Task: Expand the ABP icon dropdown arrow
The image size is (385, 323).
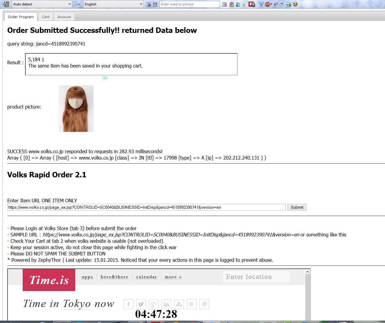Action: click(x=271, y=4)
